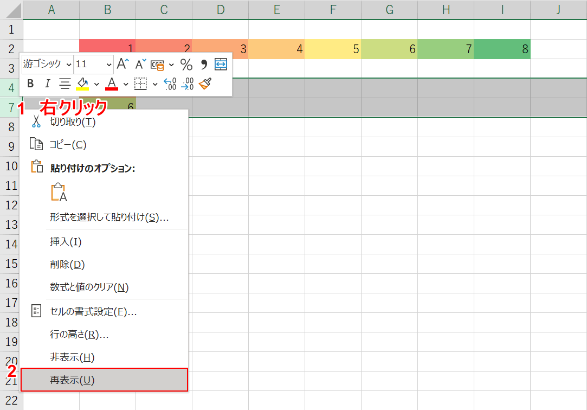Open 形式を選択して貼り付け(S)

[x=104, y=217]
